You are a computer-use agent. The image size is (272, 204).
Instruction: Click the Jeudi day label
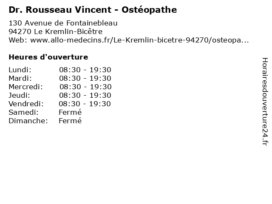19,95
